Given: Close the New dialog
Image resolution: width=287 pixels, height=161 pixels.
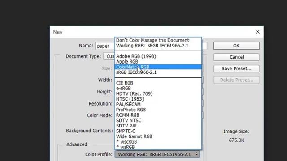Looking at the screenshot, I should tap(257, 32).
